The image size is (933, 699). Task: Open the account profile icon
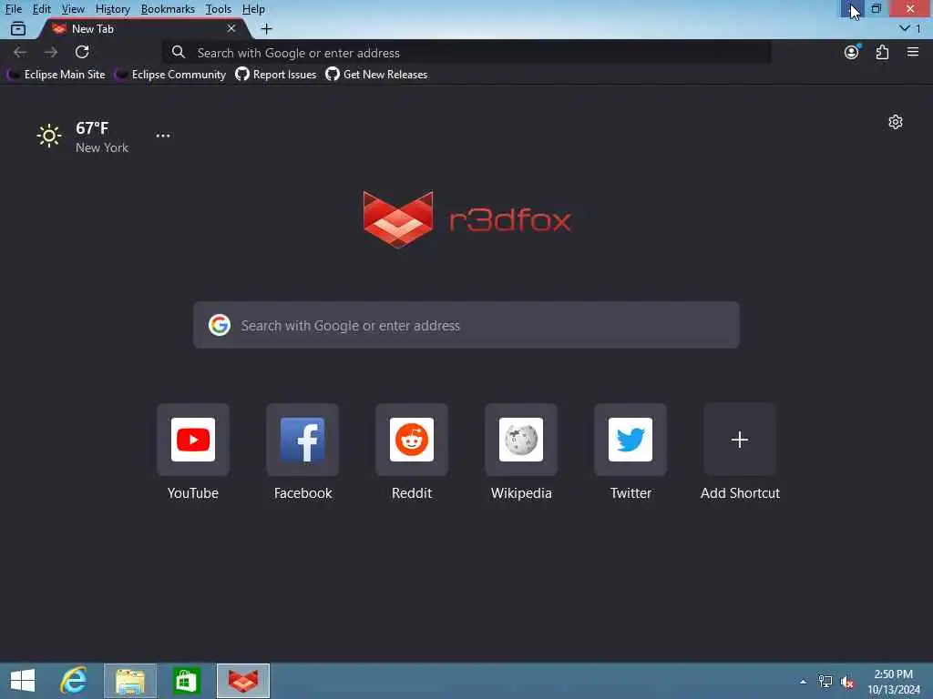coord(852,52)
